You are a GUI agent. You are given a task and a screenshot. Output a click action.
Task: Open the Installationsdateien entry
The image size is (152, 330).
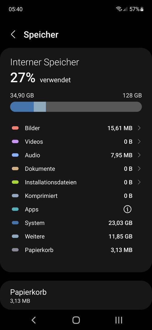pos(76,182)
